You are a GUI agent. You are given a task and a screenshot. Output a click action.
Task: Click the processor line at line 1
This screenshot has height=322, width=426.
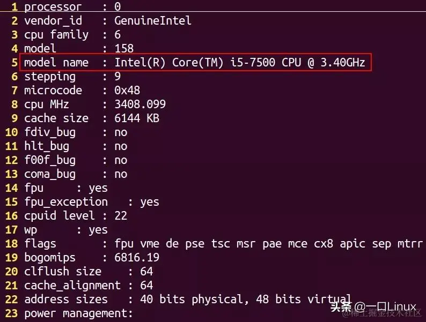pos(72,6)
